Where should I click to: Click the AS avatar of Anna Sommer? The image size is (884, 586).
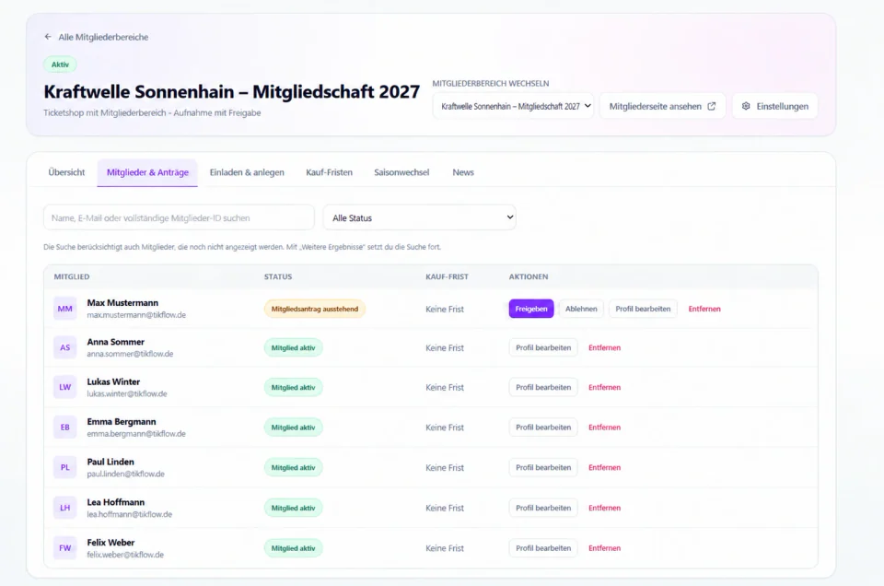(64, 347)
